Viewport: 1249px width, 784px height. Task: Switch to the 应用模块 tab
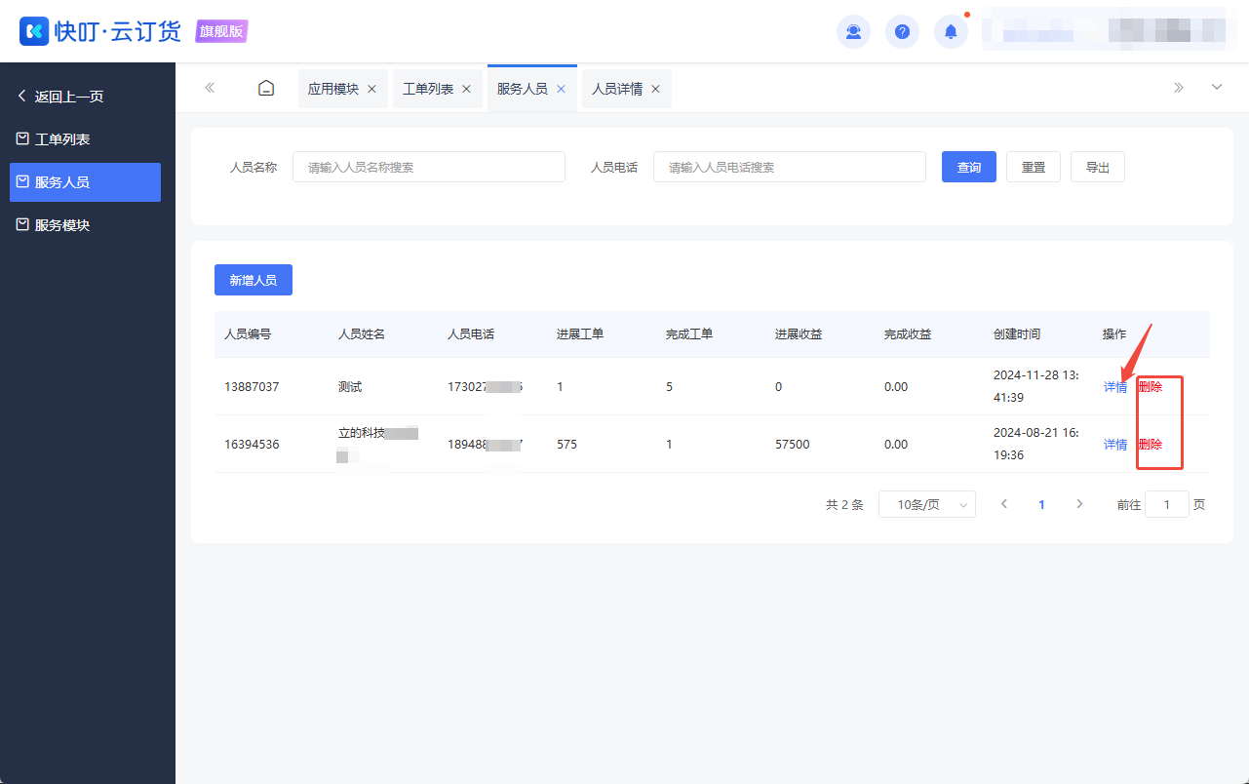(x=333, y=89)
